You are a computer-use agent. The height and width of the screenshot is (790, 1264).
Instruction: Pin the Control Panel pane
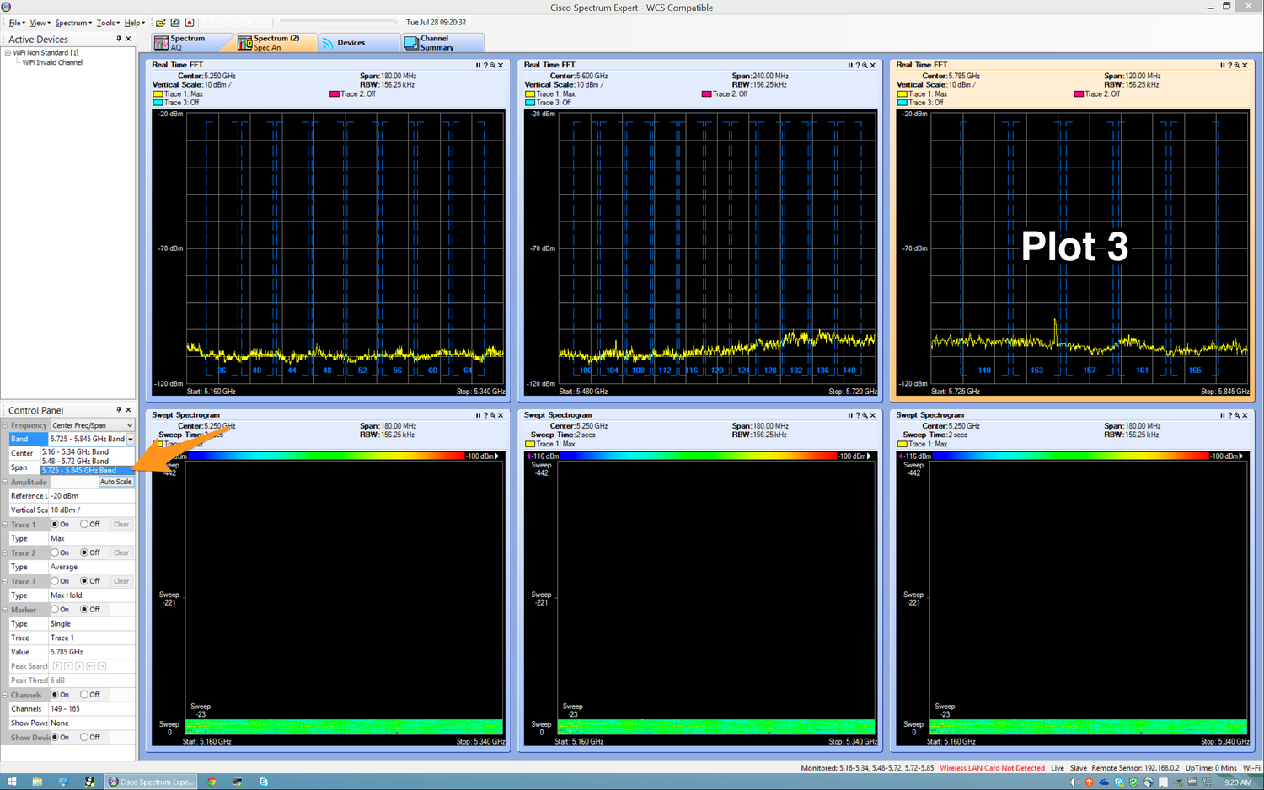click(119, 410)
